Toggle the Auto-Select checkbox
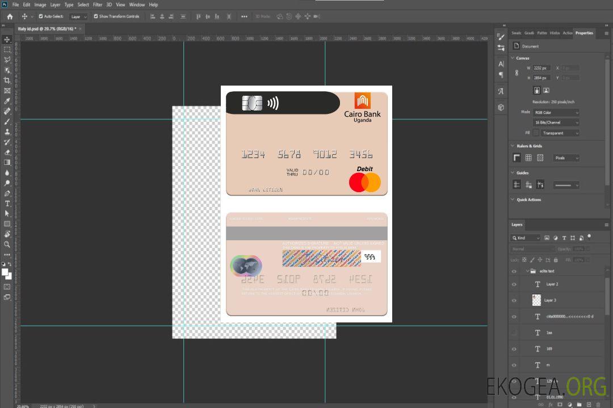 point(41,16)
